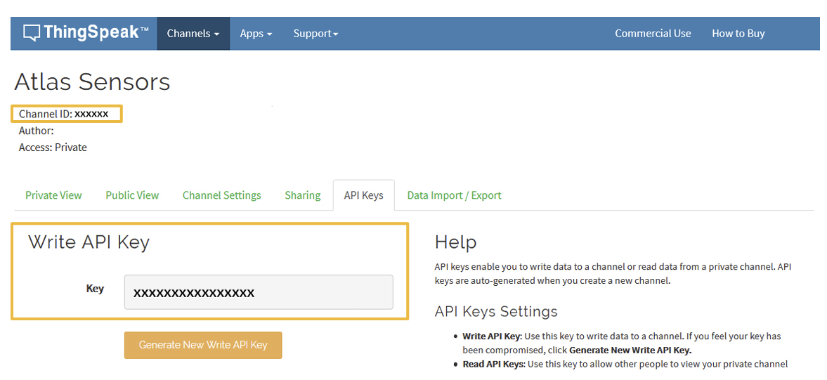Click the API Keys Settings heading
Image resolution: width=827 pixels, height=380 pixels.
[x=496, y=311]
